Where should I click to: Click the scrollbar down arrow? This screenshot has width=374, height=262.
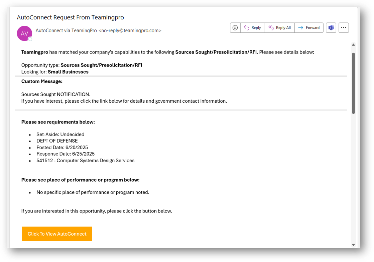coord(354,245)
